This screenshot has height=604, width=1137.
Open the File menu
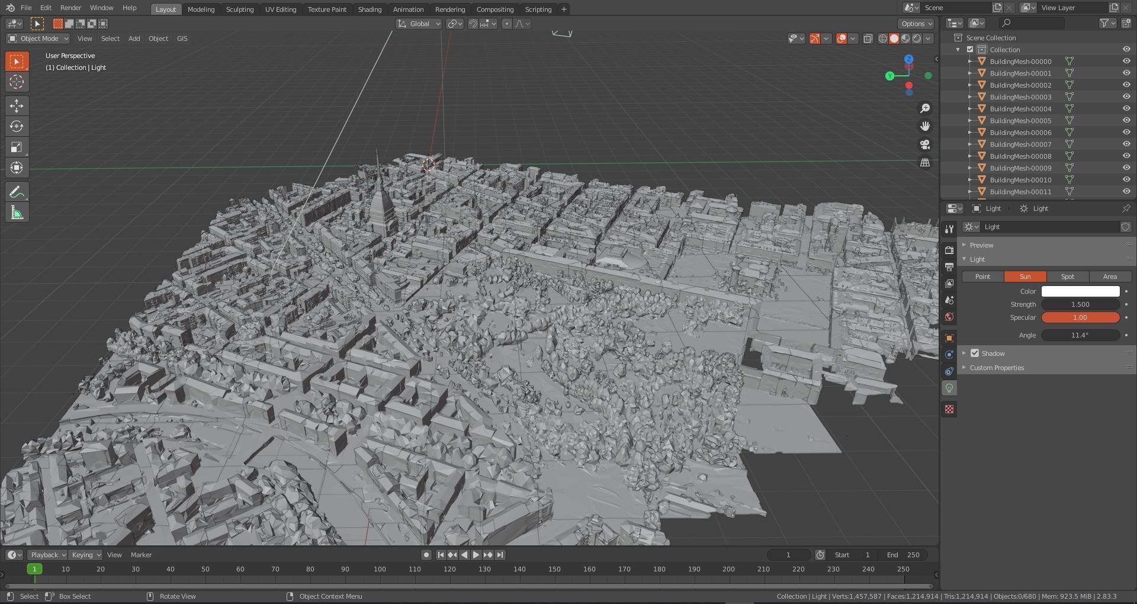tap(26, 8)
